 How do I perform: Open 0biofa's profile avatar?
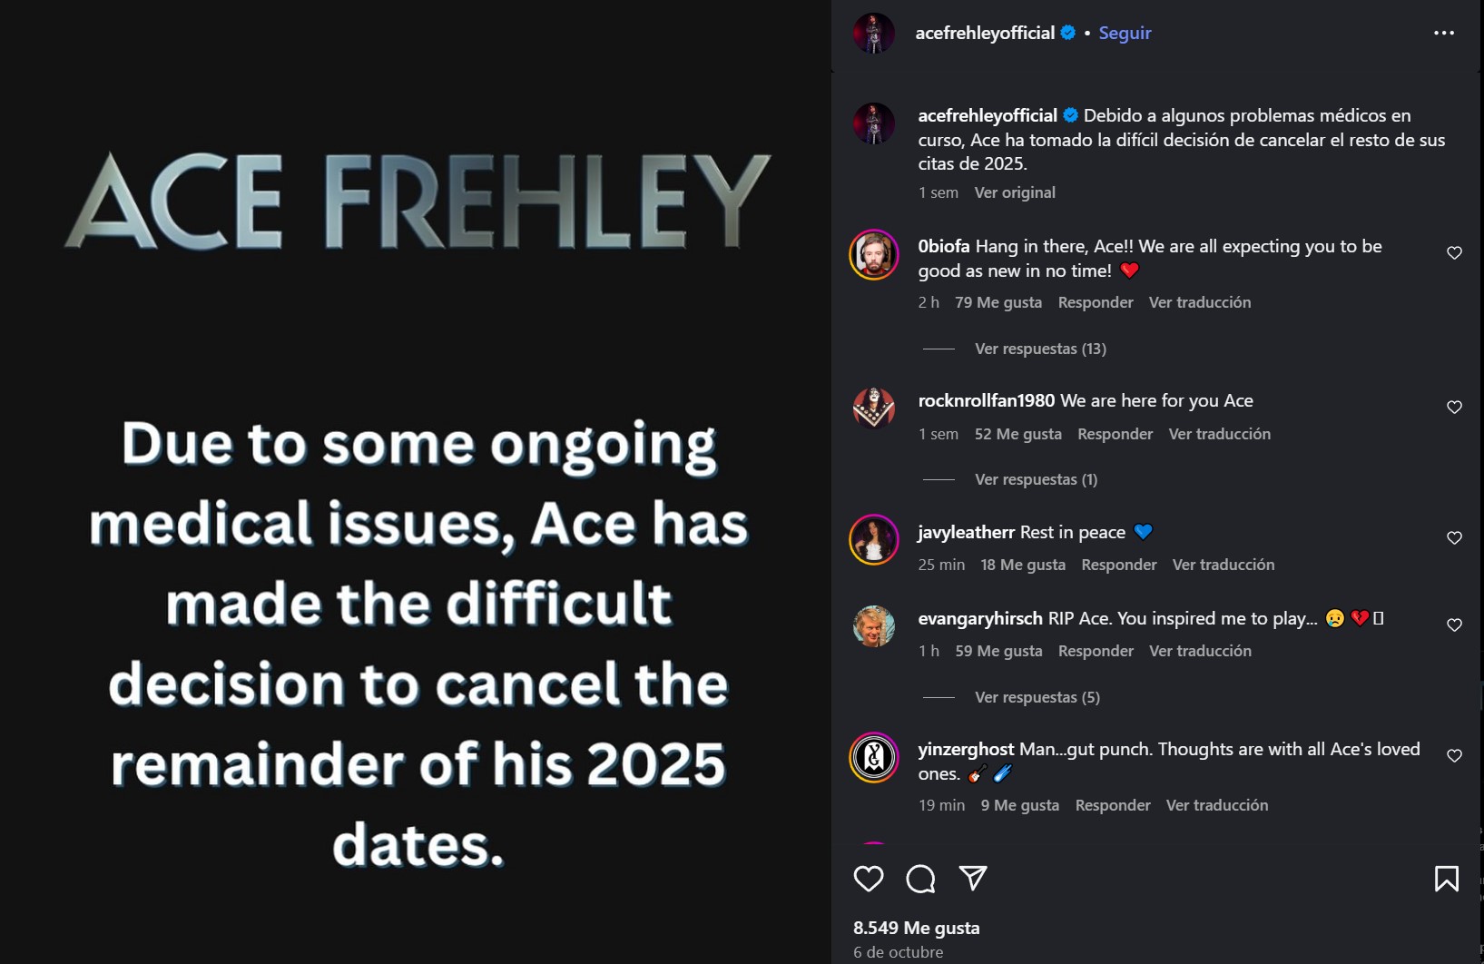(874, 255)
